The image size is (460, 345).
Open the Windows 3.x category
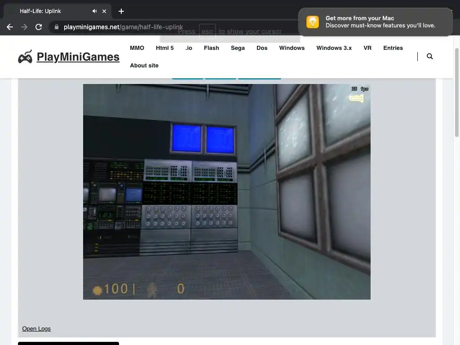click(334, 48)
